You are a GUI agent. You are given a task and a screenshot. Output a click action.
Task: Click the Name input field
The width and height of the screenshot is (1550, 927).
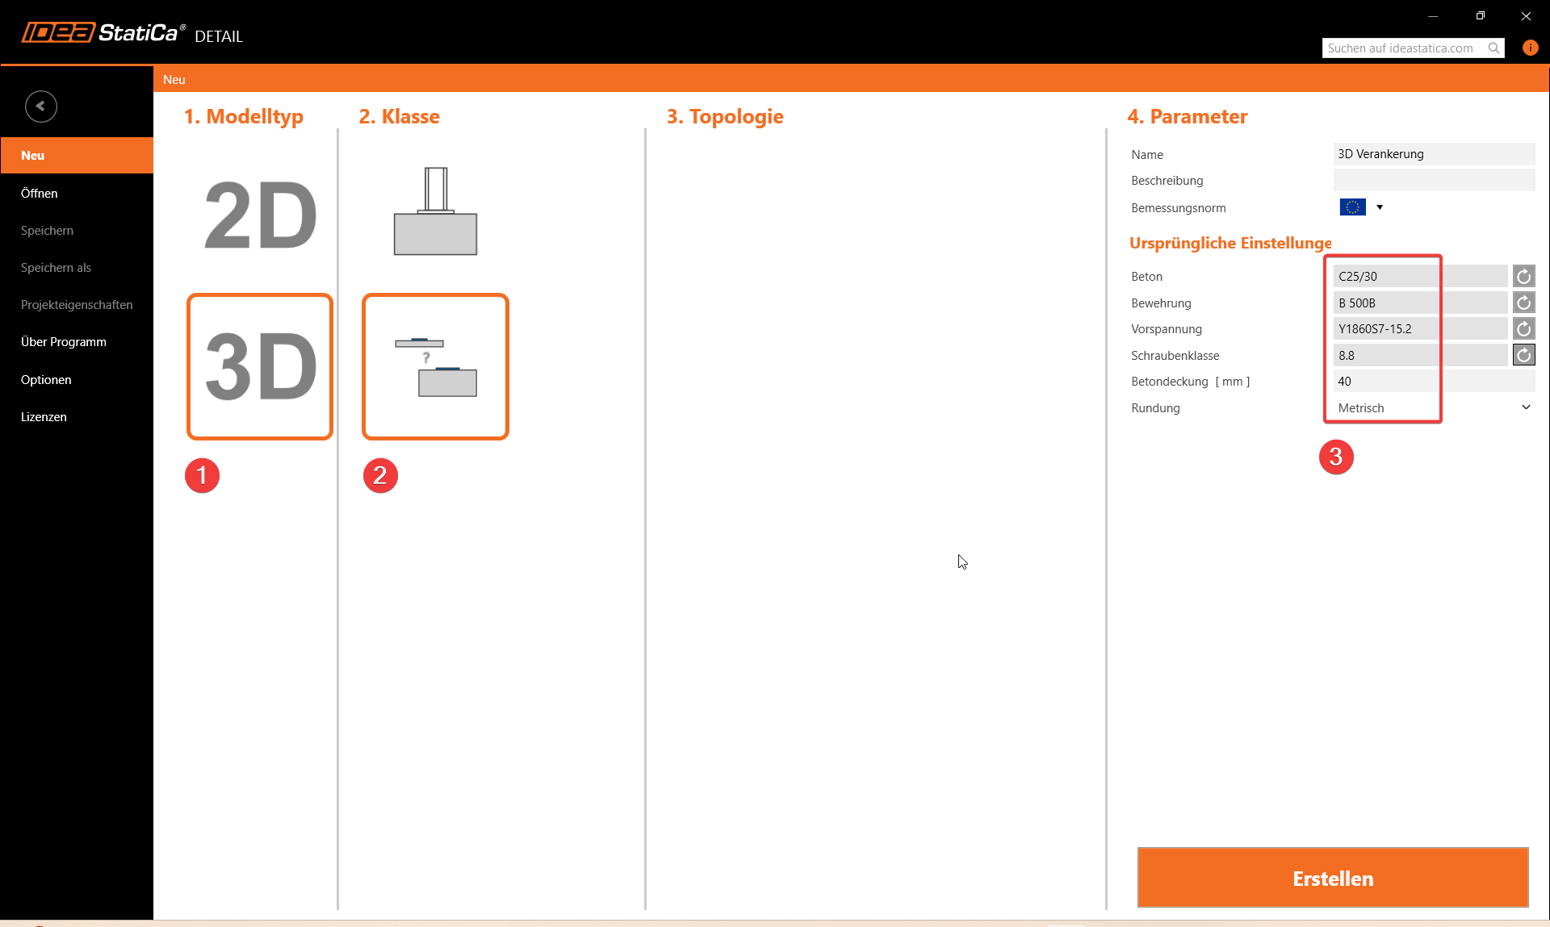1433,154
